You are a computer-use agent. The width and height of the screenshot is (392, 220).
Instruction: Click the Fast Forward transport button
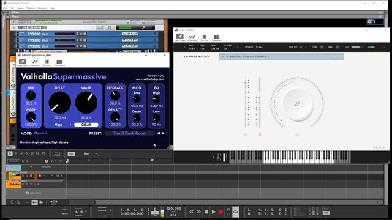[198, 212]
